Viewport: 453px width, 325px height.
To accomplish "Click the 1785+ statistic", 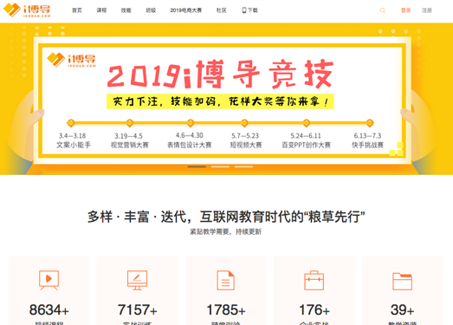I will point(226,310).
